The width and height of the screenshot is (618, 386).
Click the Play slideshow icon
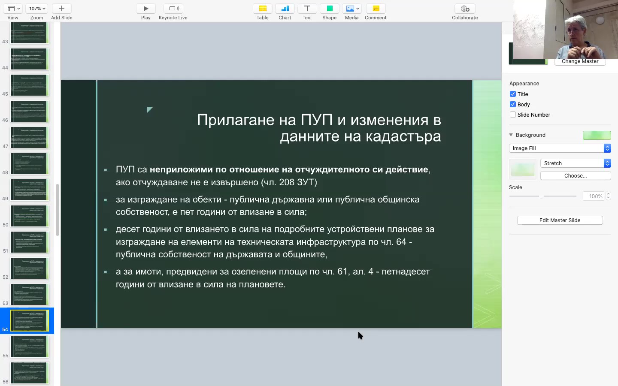(146, 9)
